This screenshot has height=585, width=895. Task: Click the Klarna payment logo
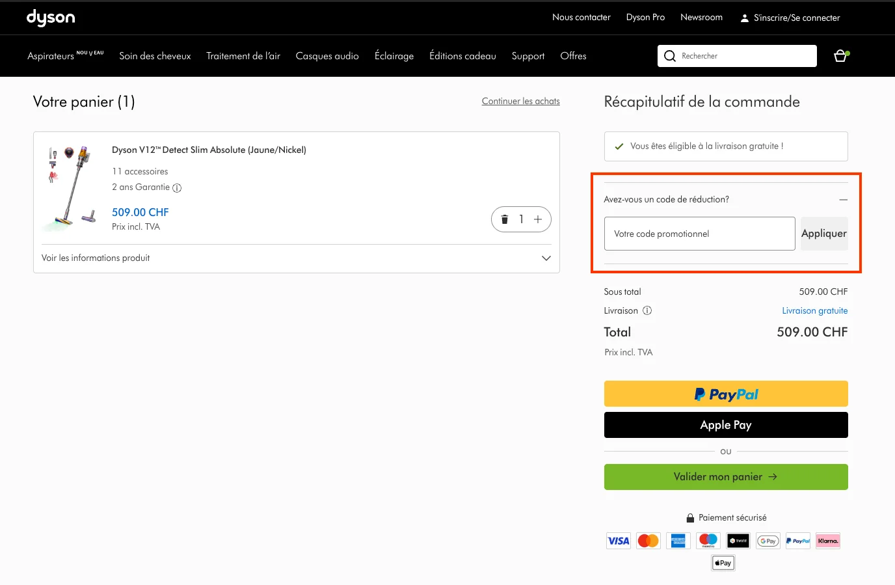tap(828, 541)
